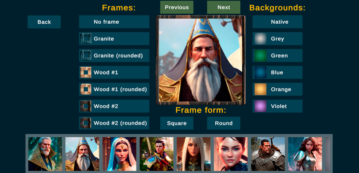Screen dimensions: 359x173
Task: Choose the Granite (rounded) frame icon
Action: coord(86,55)
